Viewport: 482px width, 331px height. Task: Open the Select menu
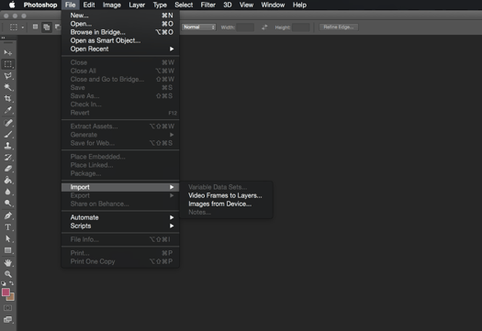click(x=184, y=5)
